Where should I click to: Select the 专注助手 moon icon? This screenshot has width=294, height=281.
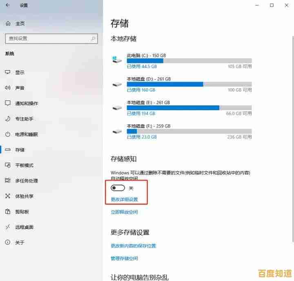7,119
